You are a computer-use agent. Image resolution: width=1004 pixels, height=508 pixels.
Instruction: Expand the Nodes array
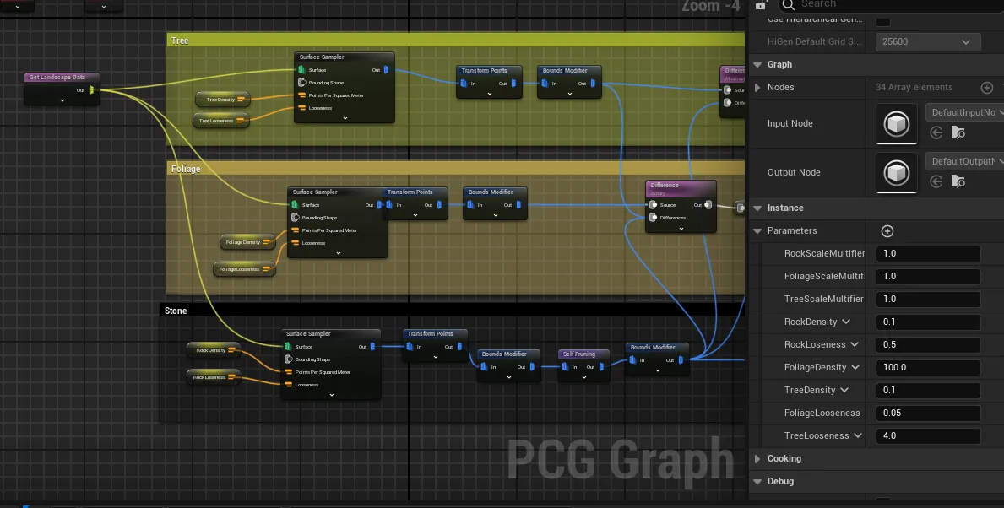pos(757,88)
